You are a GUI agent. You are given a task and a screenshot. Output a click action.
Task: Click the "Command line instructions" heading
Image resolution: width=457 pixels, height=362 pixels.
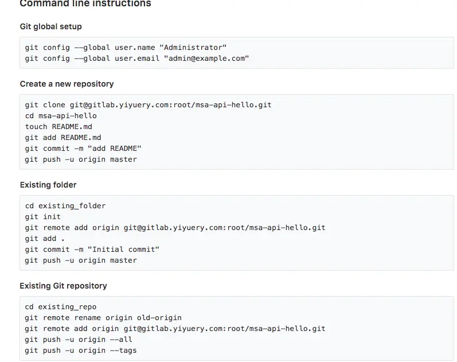[x=85, y=4]
